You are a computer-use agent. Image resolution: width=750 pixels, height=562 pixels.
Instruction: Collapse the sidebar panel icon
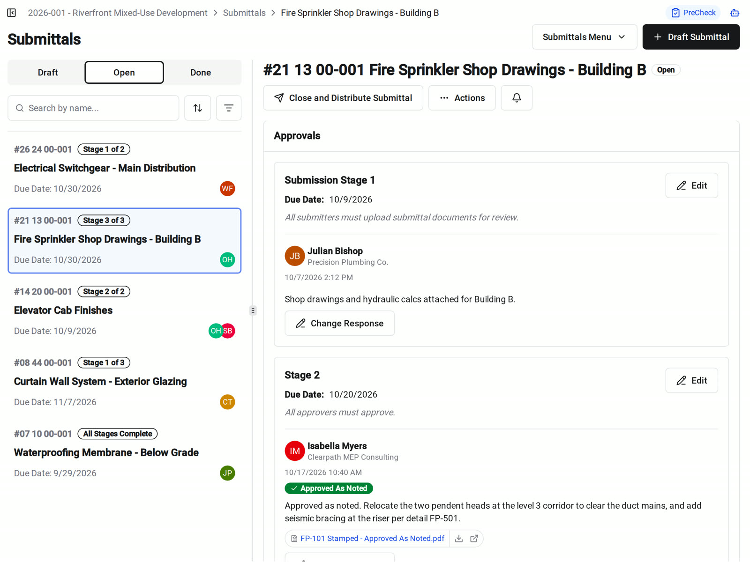coord(12,13)
